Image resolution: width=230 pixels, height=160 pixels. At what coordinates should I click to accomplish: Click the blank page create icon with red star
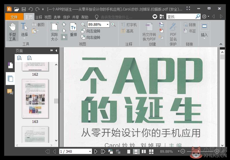coord(161,31)
